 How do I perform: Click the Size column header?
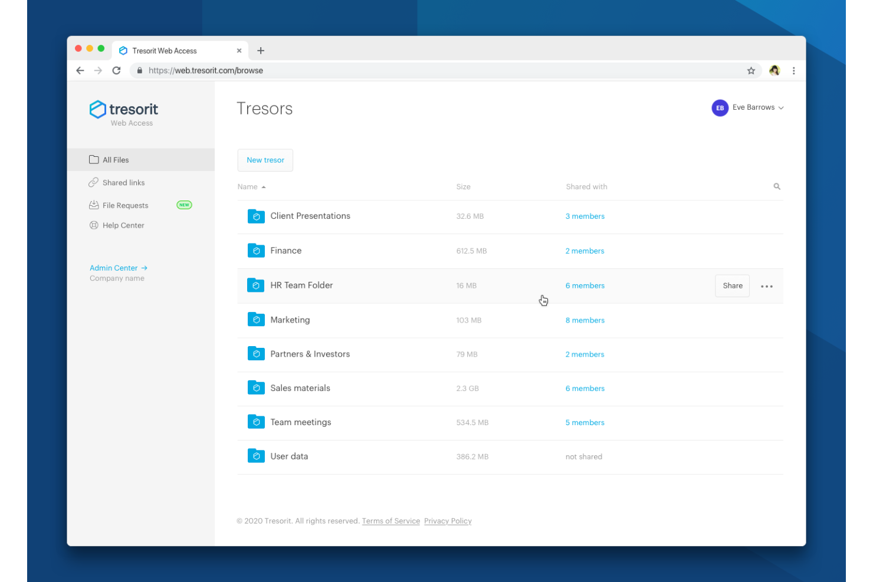click(x=464, y=187)
